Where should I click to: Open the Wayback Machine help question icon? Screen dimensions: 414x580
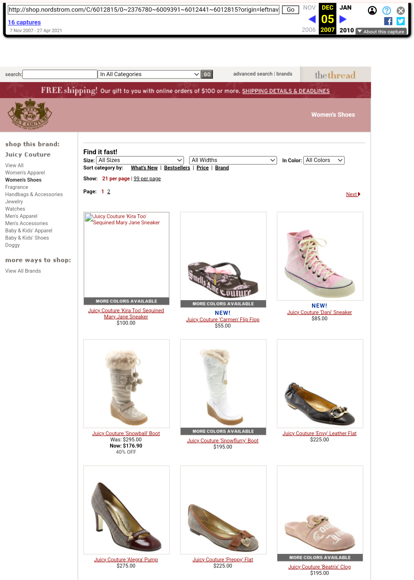(x=387, y=11)
